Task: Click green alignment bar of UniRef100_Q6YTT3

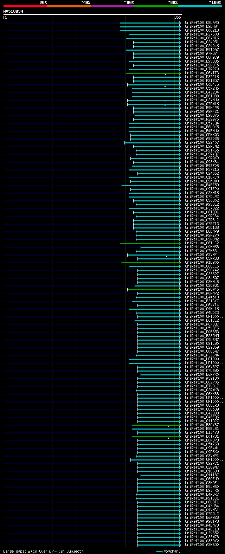Action: pos(153,73)
